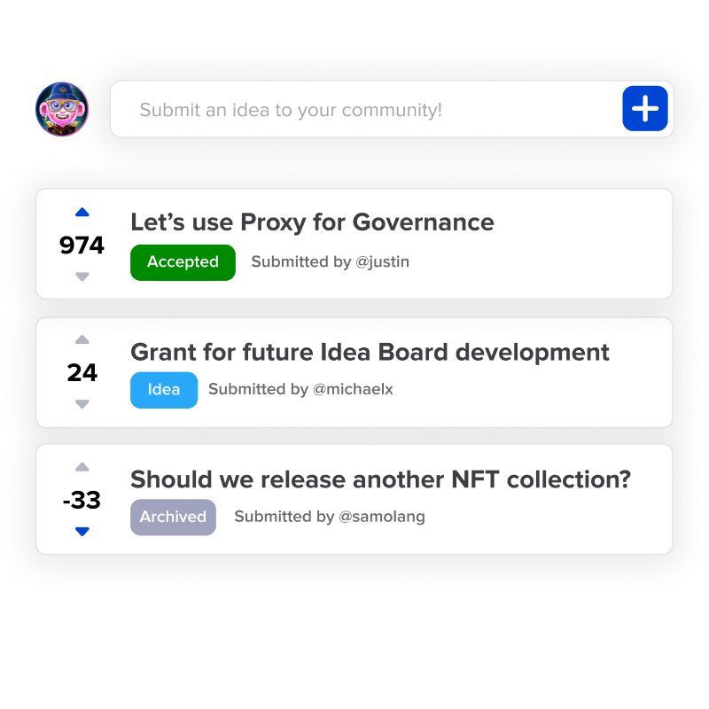The width and height of the screenshot is (709, 709).
Task: Open 'Grant for future Idea Board development'
Action: pyautogui.click(x=370, y=352)
